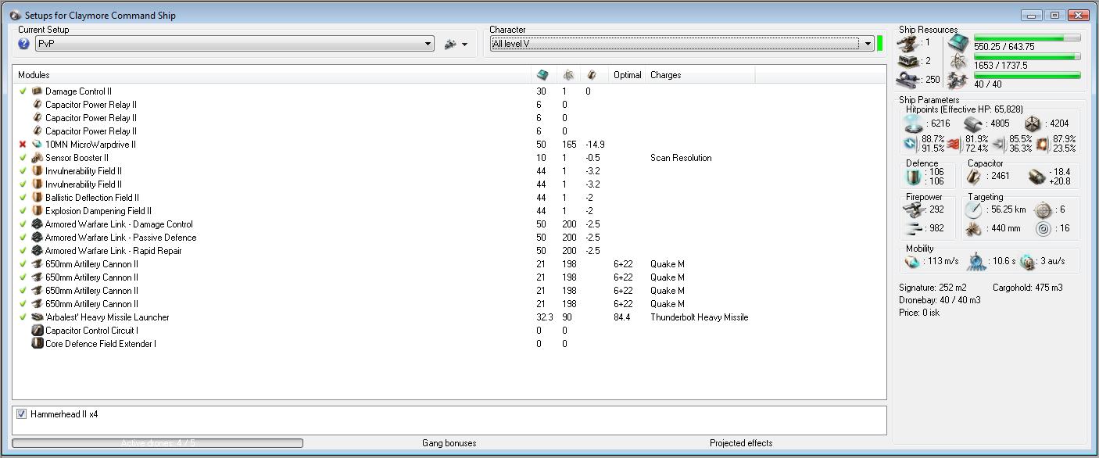The width and height of the screenshot is (1099, 458).
Task: Click the shield hitpoints icon showing 6216
Action: click(912, 123)
